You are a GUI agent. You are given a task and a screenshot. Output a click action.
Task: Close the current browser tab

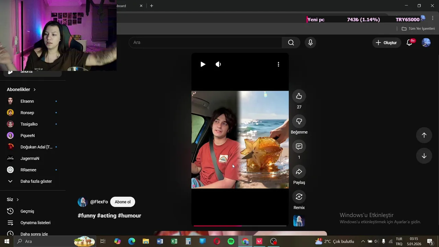click(141, 6)
